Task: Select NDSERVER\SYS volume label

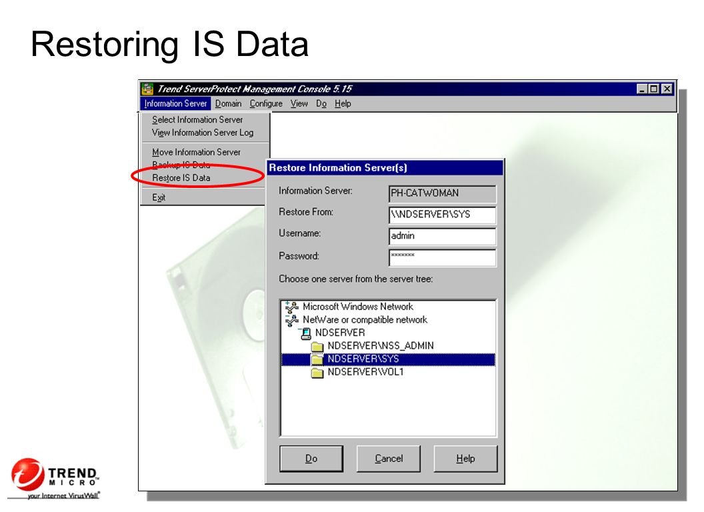Action: 363,359
